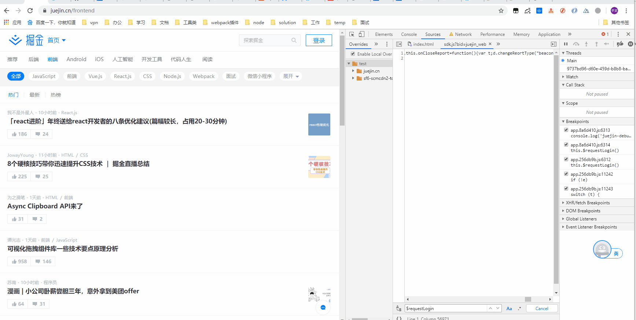Click the step over function icon
636x320 pixels.
(x=576, y=44)
